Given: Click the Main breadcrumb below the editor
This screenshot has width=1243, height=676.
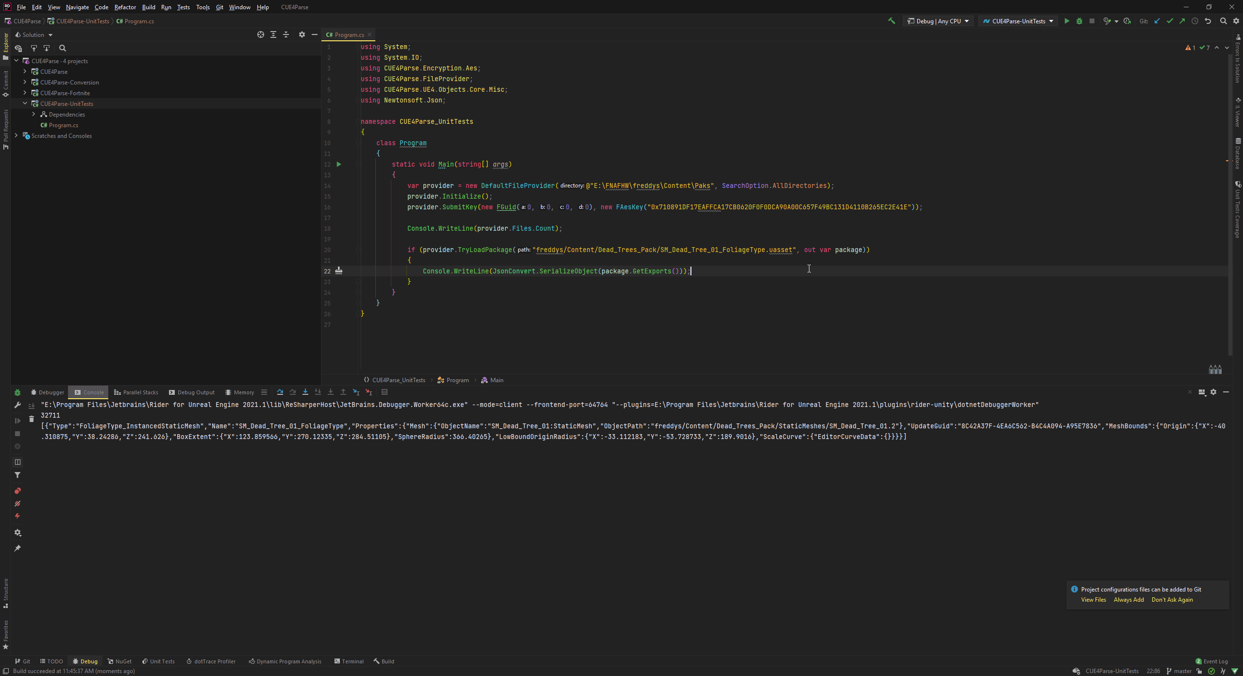Looking at the screenshot, I should [496, 380].
